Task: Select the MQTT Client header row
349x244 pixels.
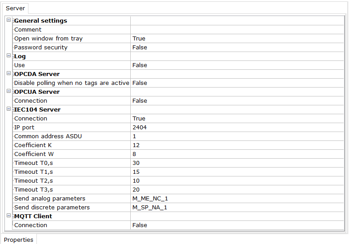Action: tap(178, 216)
